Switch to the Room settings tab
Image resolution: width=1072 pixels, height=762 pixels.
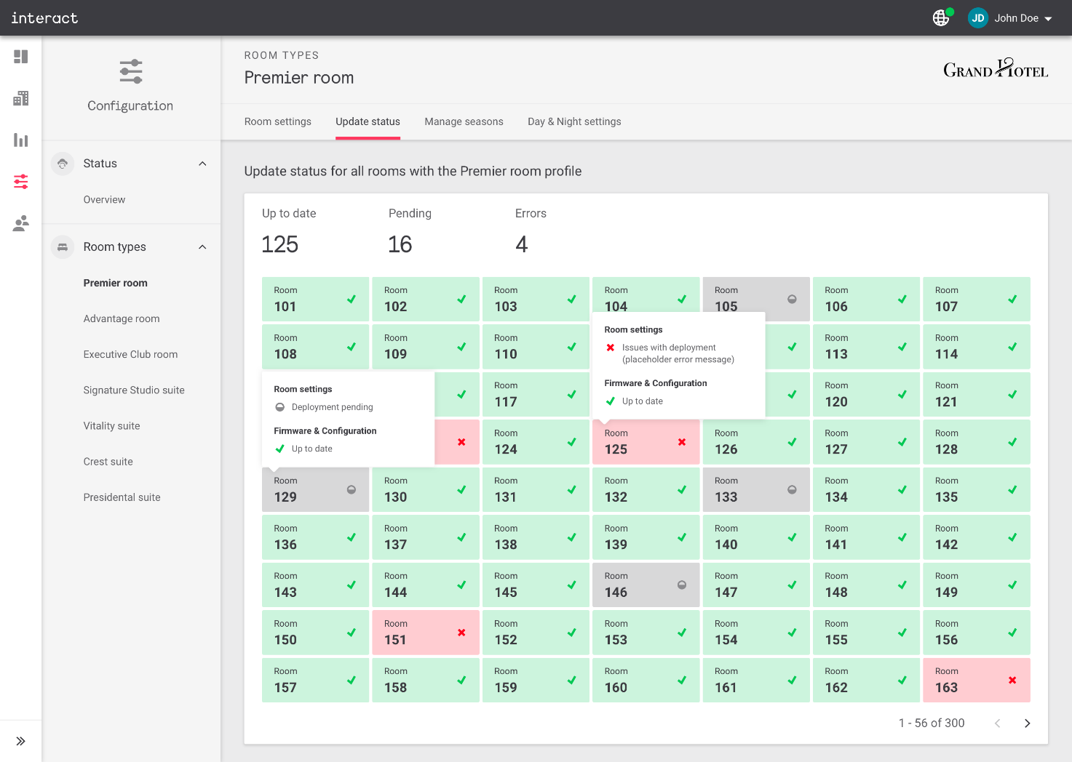[x=277, y=121]
